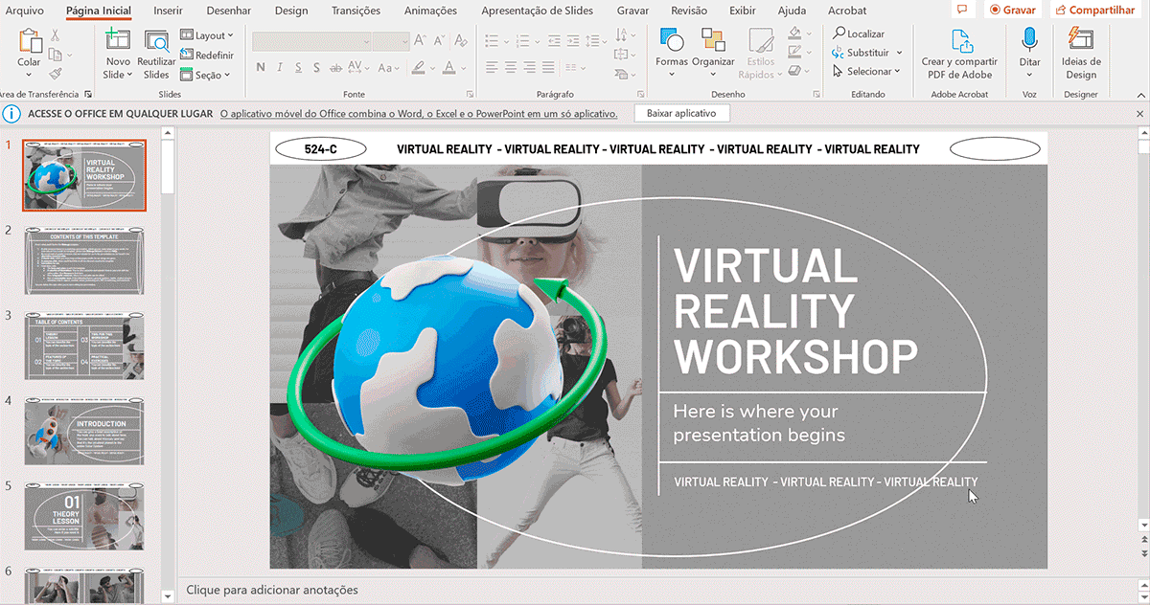The height and width of the screenshot is (605, 1150).
Task: Click the Copy icon in clipboard group
Action: tap(56, 55)
